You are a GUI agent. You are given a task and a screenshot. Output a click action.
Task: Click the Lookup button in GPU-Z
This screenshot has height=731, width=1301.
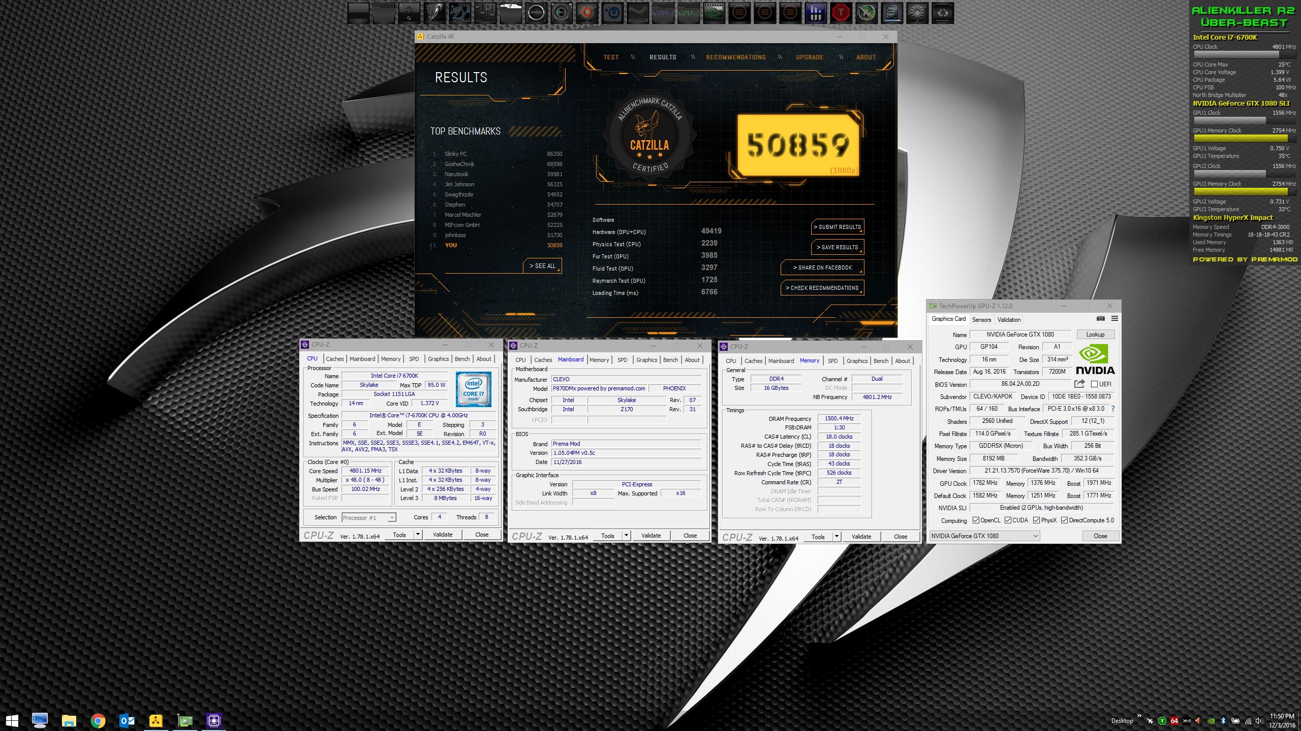(x=1095, y=335)
